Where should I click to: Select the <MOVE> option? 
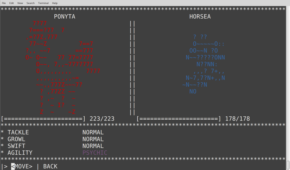coord(22,166)
